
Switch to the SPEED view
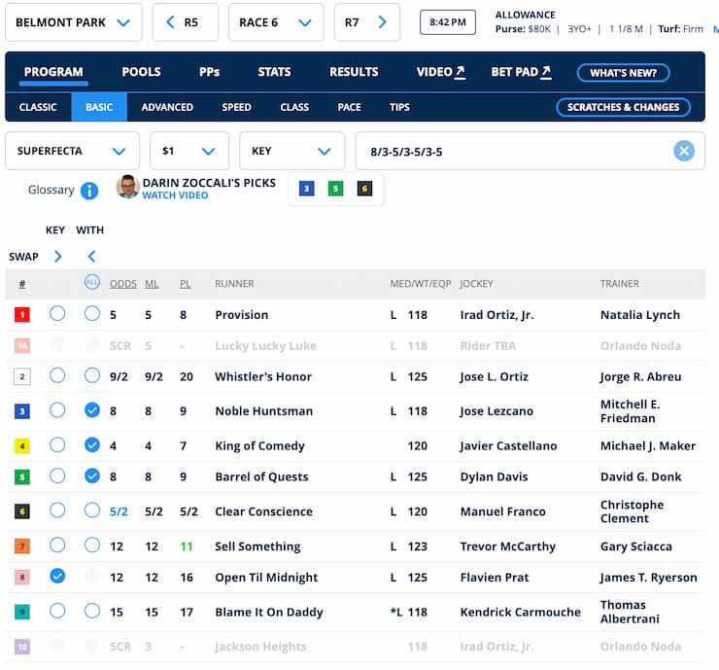point(237,107)
